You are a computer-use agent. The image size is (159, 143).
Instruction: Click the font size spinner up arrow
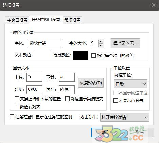pos(101,41)
